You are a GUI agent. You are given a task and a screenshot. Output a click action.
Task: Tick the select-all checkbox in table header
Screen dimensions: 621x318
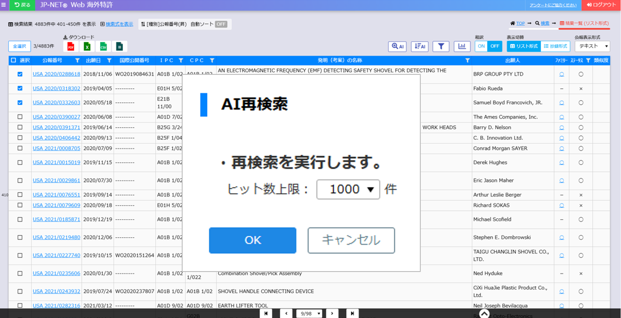pos(13,60)
